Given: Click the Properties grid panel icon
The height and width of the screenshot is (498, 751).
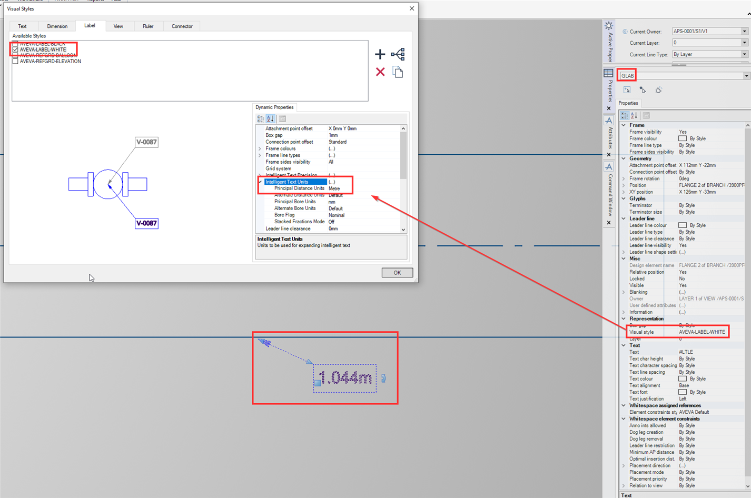Looking at the screenshot, I should point(609,73).
